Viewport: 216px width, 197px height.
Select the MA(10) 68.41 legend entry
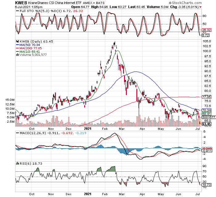click(x=28, y=52)
